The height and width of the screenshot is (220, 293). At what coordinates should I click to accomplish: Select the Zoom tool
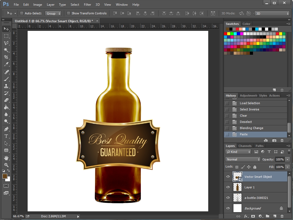click(6, 165)
